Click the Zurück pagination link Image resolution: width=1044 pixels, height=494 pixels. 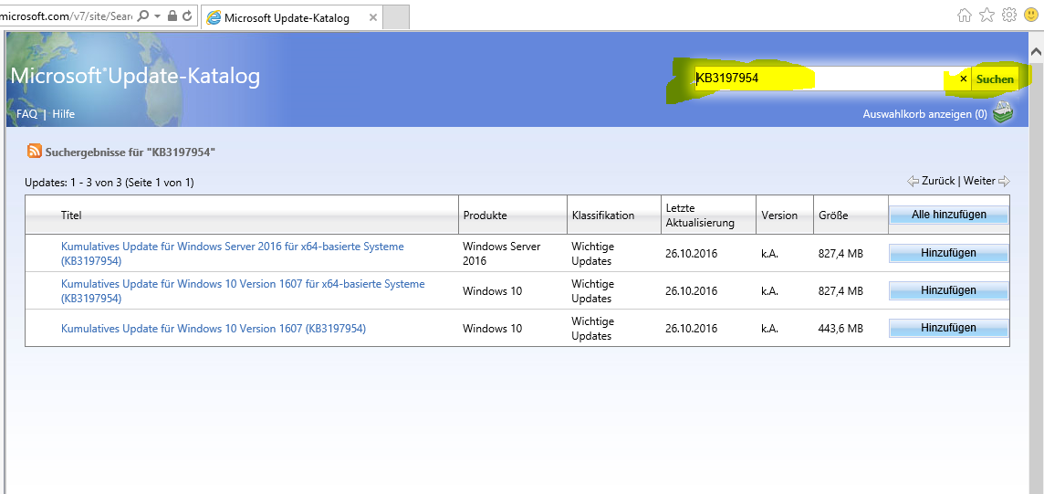click(938, 181)
